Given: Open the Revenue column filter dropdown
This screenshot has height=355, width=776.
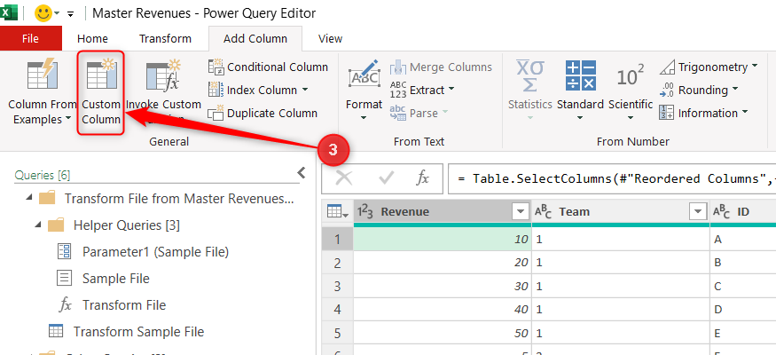Looking at the screenshot, I should (x=520, y=212).
